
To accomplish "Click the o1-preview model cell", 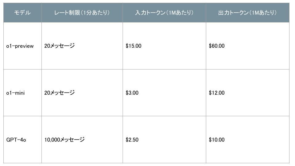I will click(20, 46).
